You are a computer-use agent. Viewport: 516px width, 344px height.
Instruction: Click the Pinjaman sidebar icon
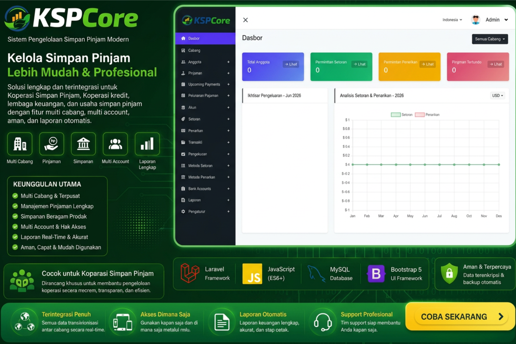(x=183, y=73)
